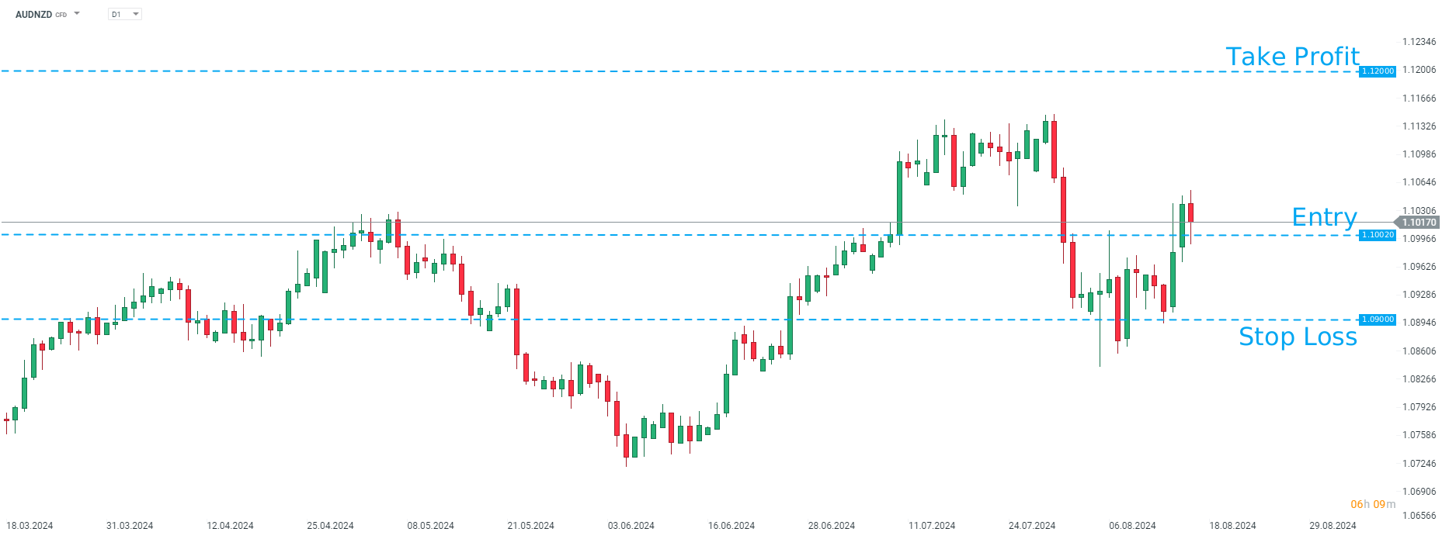Click the 1.12346 price axis label

point(1419,42)
